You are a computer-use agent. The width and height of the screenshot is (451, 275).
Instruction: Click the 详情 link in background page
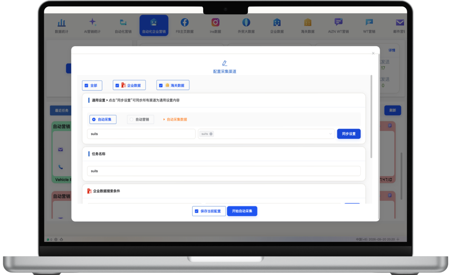tap(392, 50)
